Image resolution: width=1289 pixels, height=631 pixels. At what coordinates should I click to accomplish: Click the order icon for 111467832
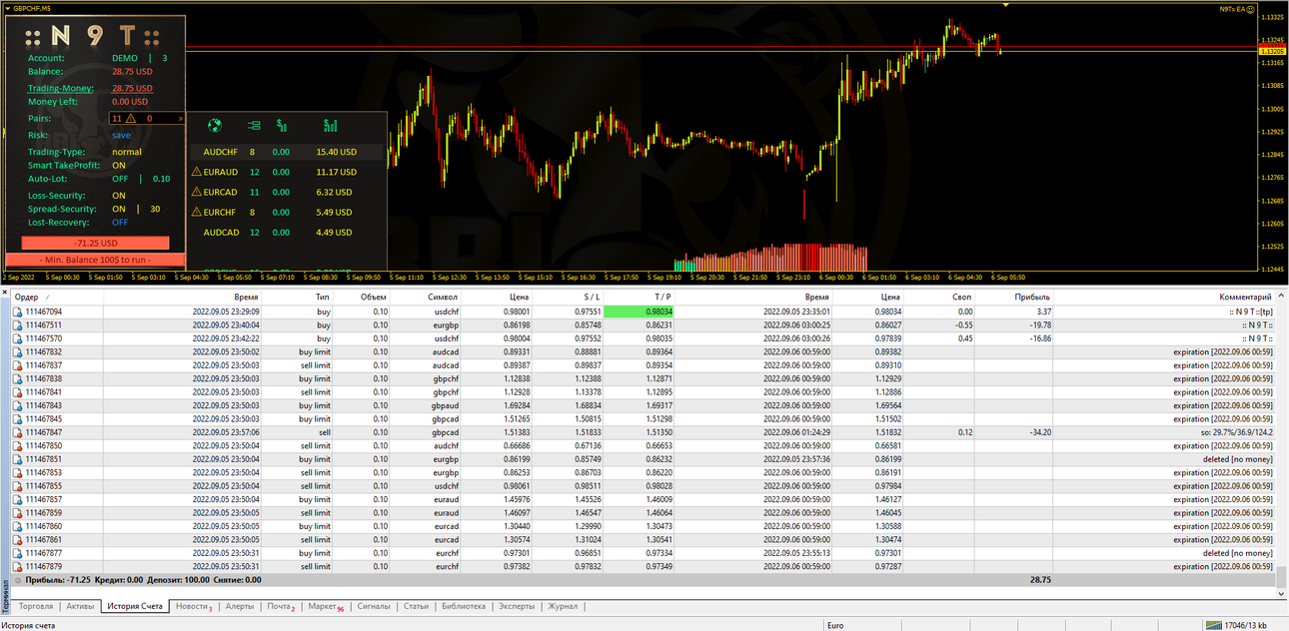coord(17,351)
